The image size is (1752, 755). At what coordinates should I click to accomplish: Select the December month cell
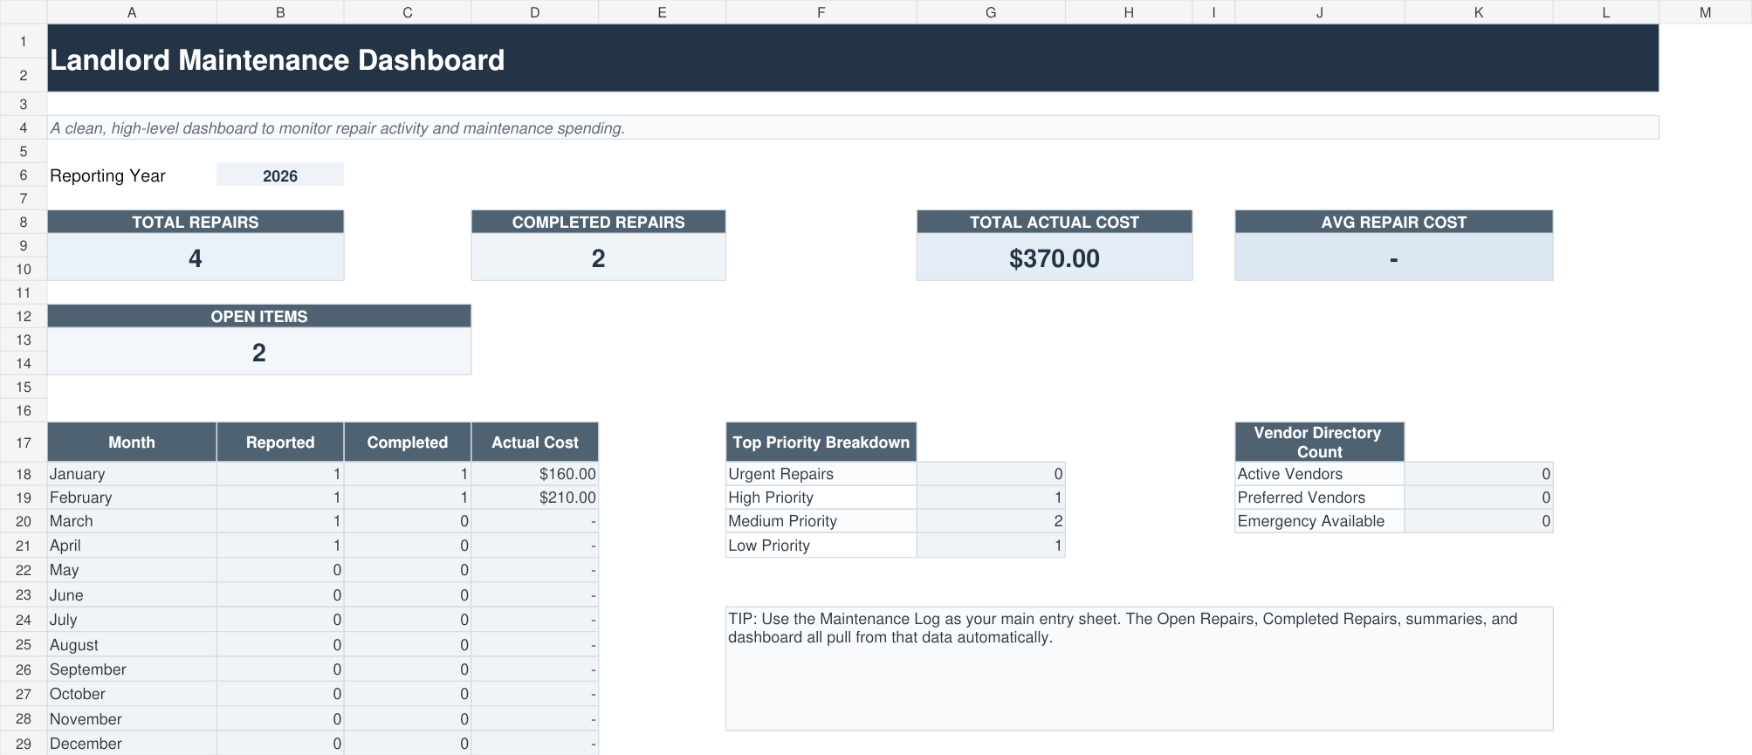132,743
